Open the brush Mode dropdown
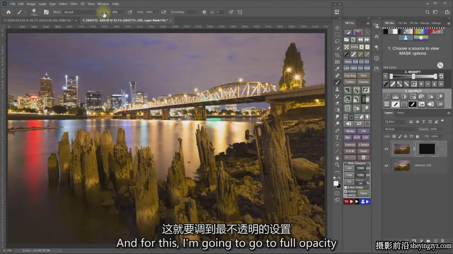 (x=79, y=12)
